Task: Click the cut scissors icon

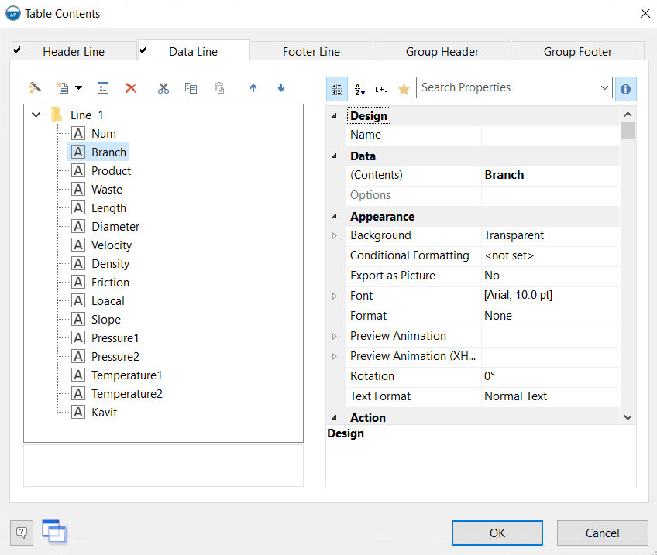Action: pyautogui.click(x=163, y=88)
